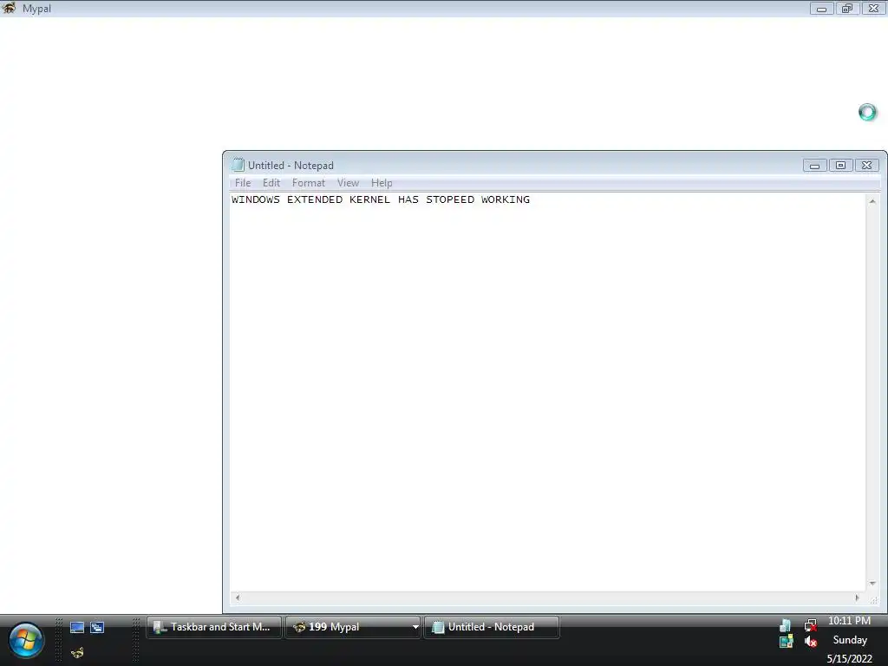Launch Mypal from the quick launch raccoon icon
The image size is (888, 666).
(x=77, y=653)
